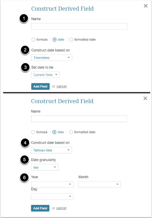Open the Current Time dropdown
The image size is (152, 218).
coord(45,75)
